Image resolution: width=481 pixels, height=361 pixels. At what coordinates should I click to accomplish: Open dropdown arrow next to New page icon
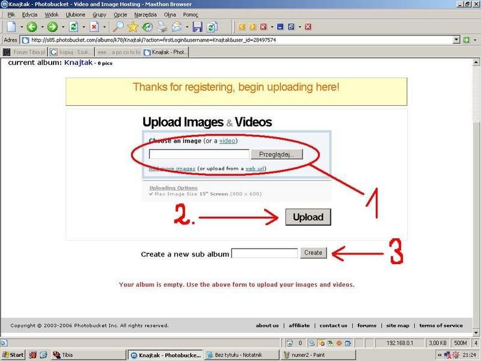[22, 27]
